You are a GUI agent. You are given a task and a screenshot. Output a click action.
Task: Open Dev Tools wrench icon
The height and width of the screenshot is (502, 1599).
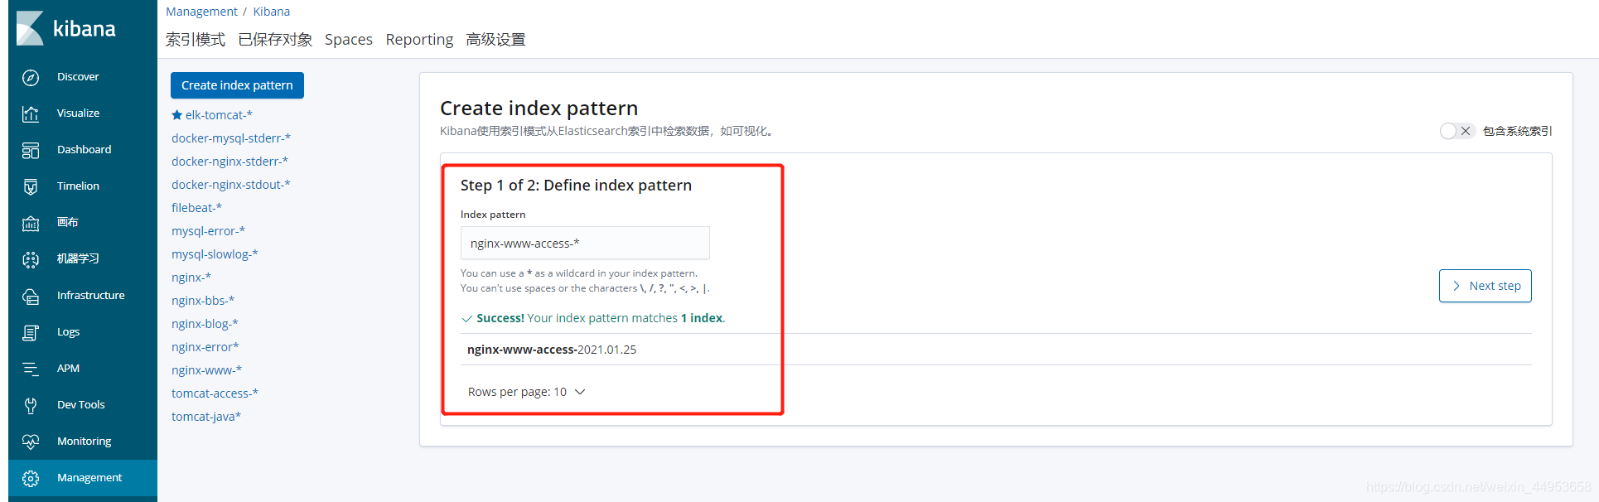tap(31, 405)
